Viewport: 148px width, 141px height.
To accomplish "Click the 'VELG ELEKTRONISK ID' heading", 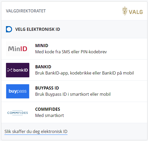I will (x=38, y=29).
